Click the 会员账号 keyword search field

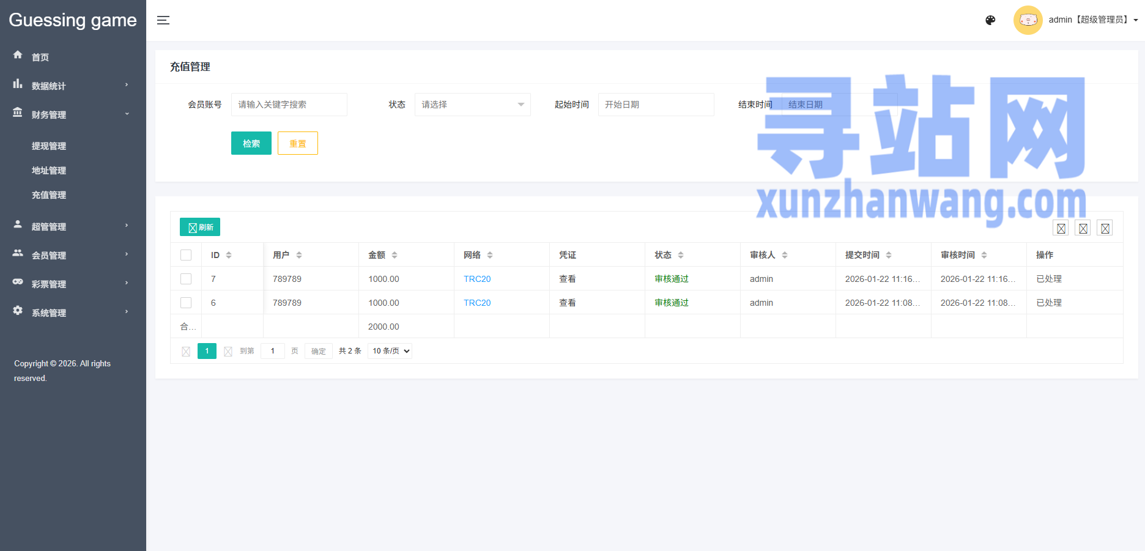click(289, 105)
